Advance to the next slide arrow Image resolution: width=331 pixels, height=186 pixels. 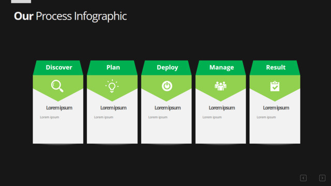click(322, 178)
